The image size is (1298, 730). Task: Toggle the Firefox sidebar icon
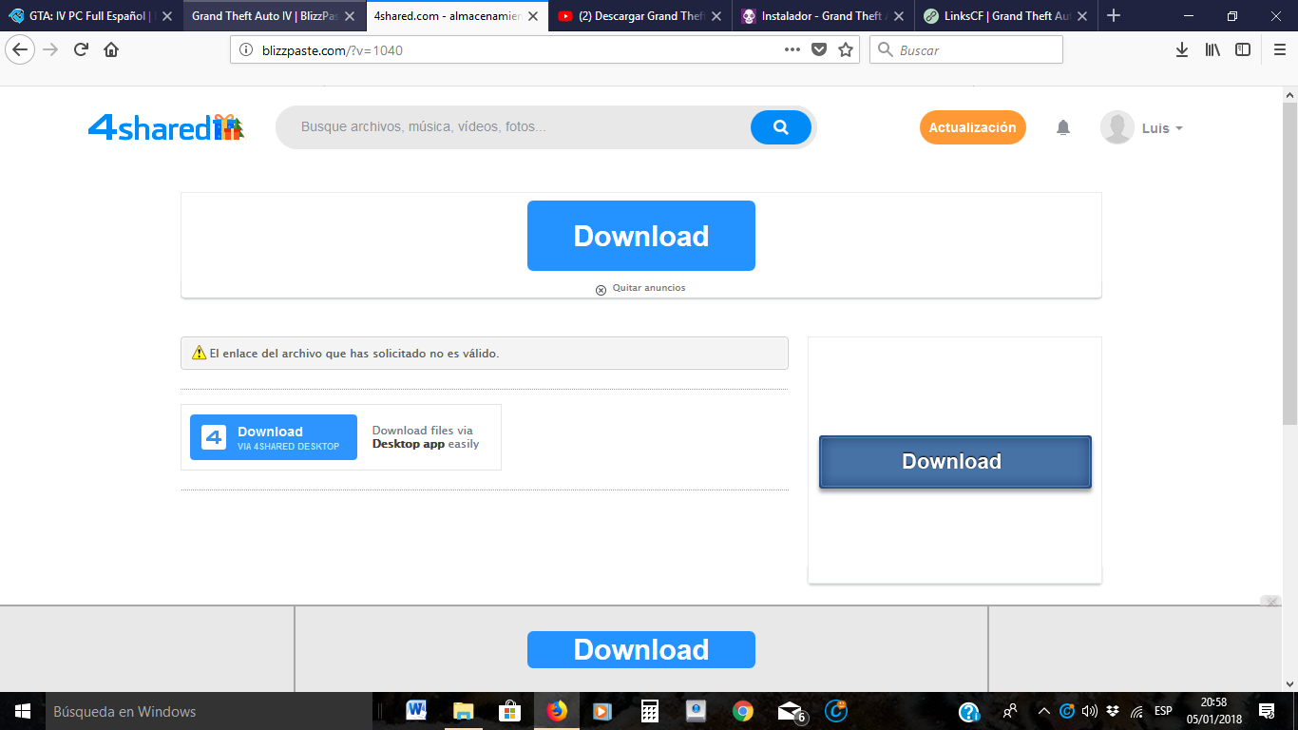click(x=1243, y=49)
